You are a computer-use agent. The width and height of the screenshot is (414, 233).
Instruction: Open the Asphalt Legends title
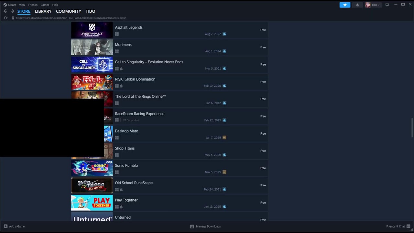pos(129,27)
